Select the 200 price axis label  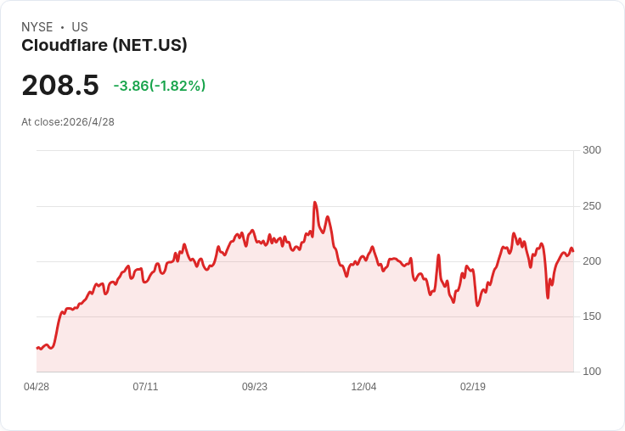(592, 261)
